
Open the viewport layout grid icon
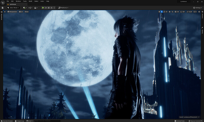(199, 12)
